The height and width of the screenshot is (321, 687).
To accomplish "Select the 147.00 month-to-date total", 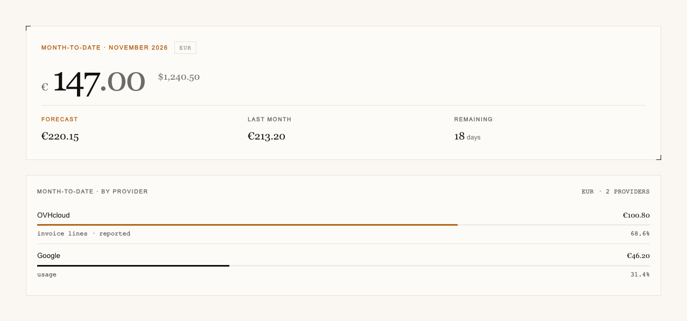I will [x=99, y=82].
